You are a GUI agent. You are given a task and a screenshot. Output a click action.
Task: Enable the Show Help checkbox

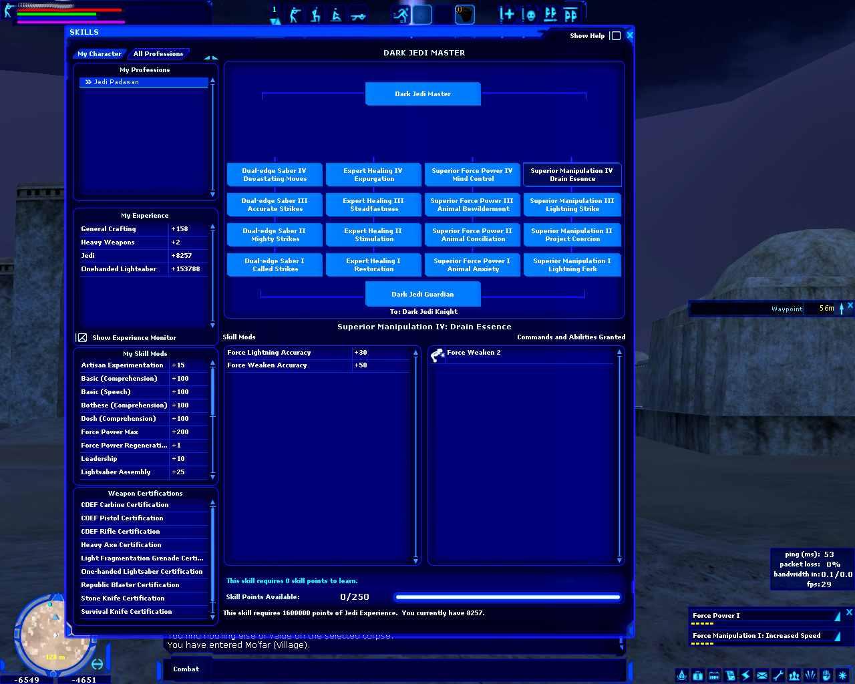pos(616,36)
